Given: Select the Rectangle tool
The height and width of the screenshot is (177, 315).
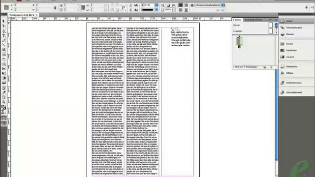Looking at the screenshot, I should click(x=3, y=54).
